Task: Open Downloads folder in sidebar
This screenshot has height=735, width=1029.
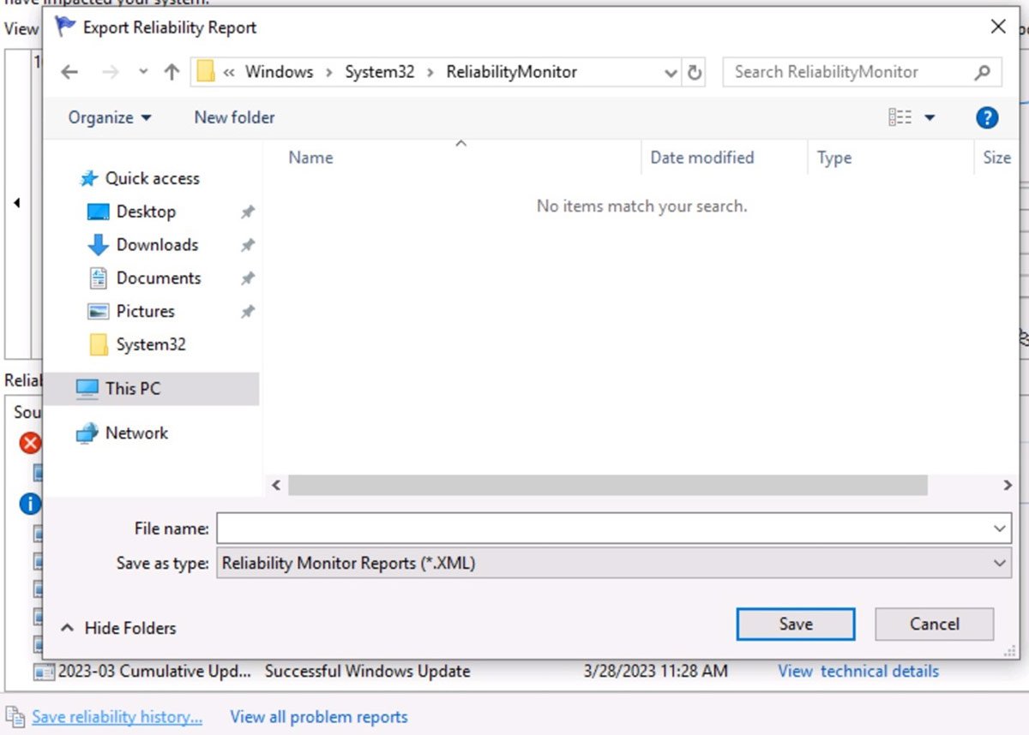Action: (x=157, y=245)
